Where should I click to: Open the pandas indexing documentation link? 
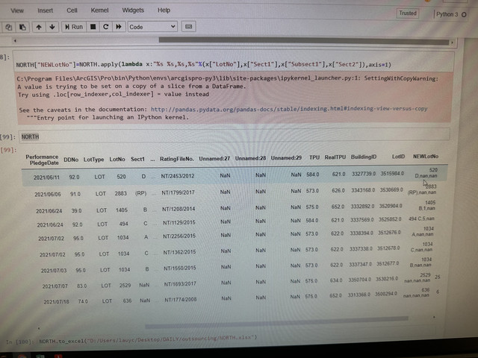289,109
